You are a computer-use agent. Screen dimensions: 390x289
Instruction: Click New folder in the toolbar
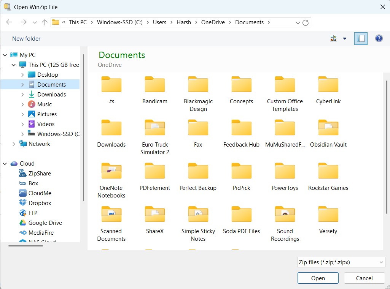[x=26, y=39]
